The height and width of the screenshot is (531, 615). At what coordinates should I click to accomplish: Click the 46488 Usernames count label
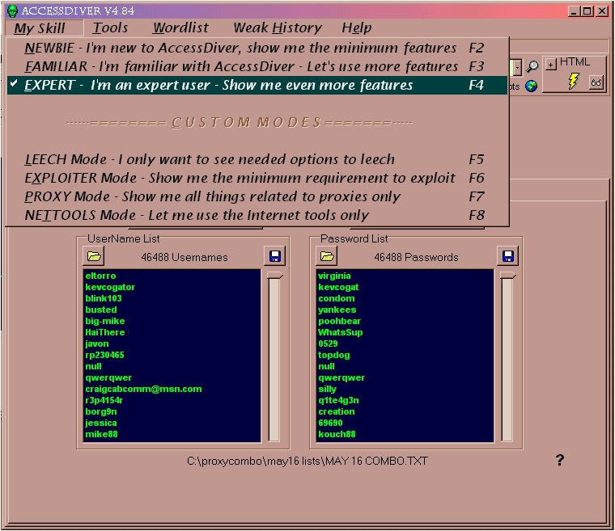click(x=184, y=258)
